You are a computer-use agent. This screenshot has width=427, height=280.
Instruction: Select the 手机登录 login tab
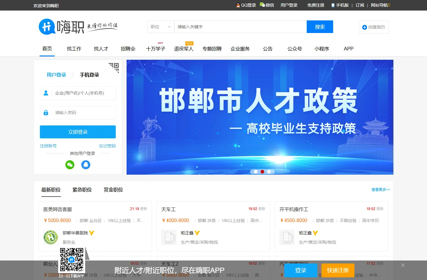pyautogui.click(x=89, y=75)
